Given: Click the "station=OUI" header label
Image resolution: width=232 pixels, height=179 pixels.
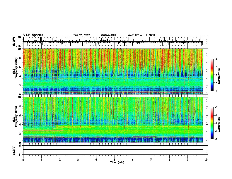Looking at the screenshot, I should click(x=108, y=35).
